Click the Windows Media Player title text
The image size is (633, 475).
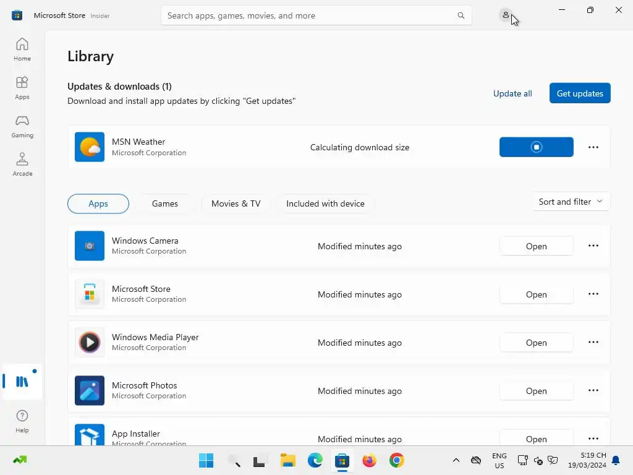coord(155,337)
